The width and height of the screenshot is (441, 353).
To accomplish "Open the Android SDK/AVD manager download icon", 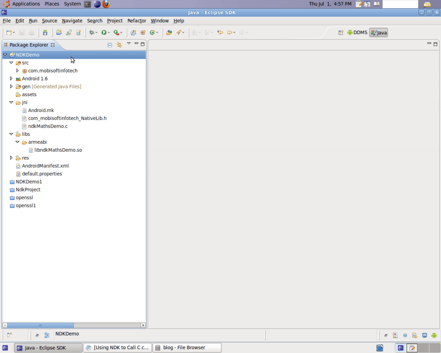I will pos(45,32).
